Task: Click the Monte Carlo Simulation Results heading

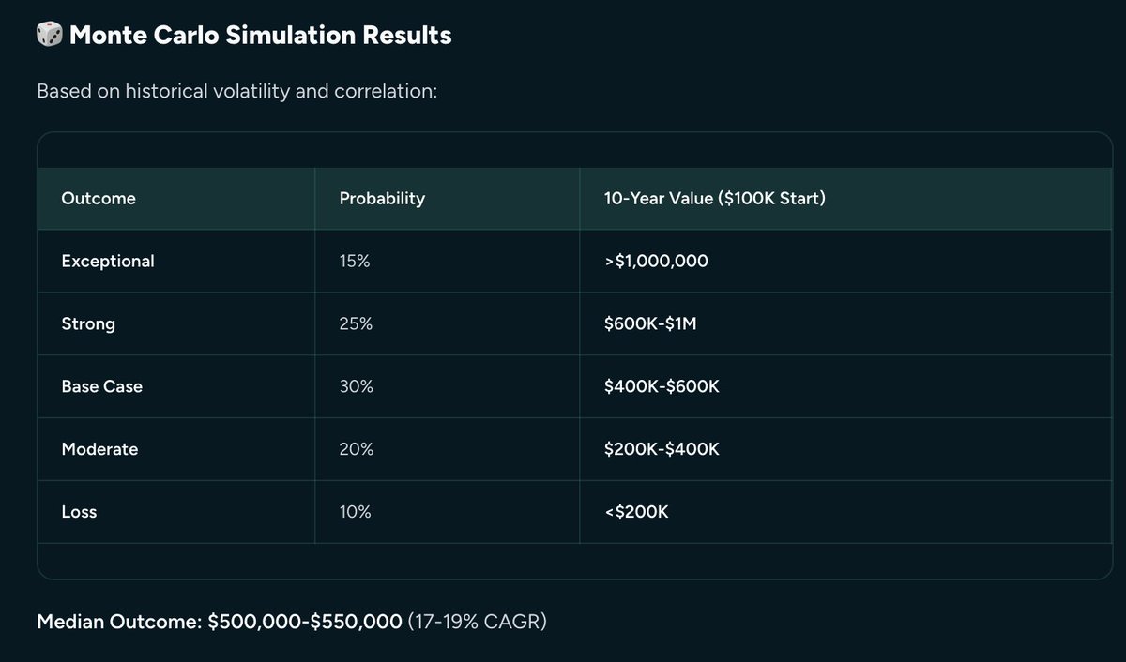Action: (261, 36)
